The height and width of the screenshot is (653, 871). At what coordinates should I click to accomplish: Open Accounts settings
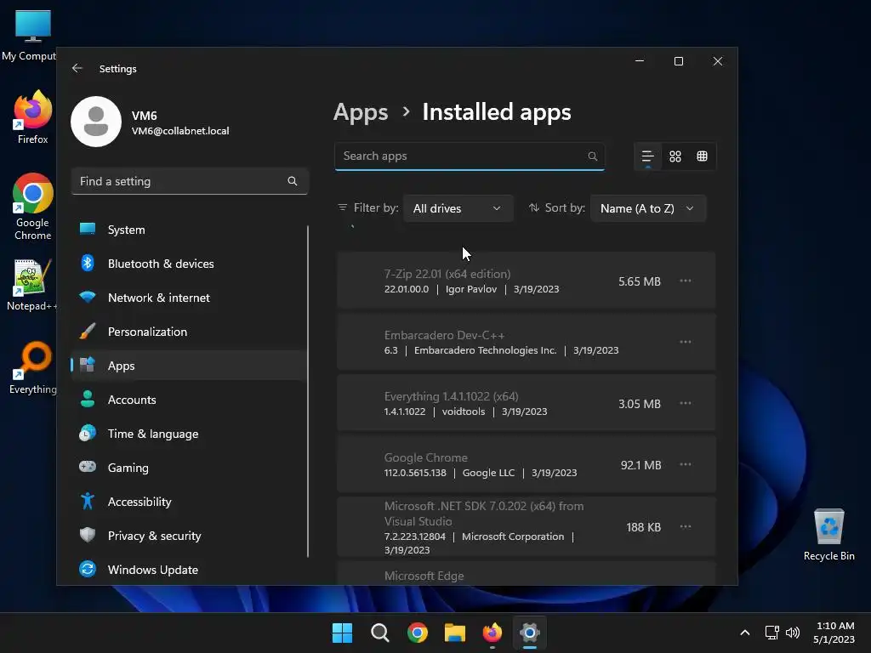pyautogui.click(x=188, y=400)
